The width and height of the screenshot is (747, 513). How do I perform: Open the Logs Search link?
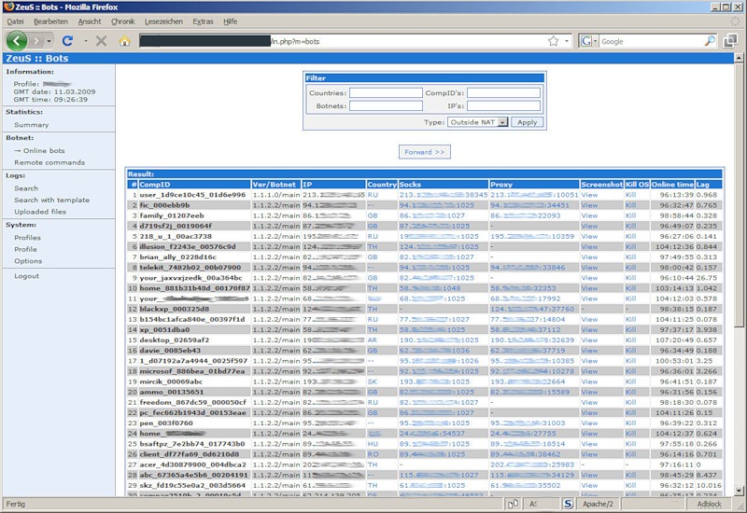[26, 188]
